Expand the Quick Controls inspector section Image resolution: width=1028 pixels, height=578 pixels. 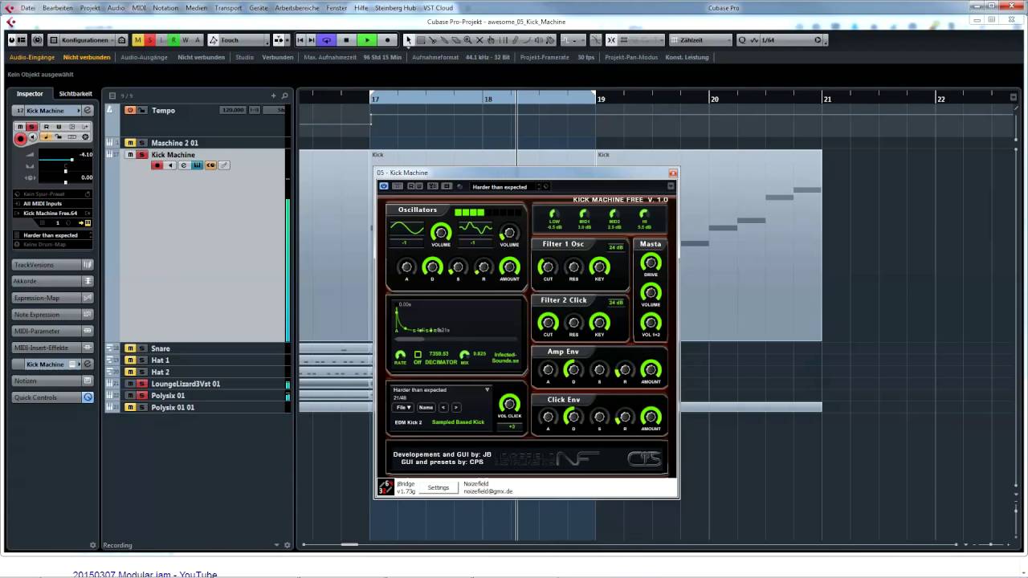[x=52, y=397]
